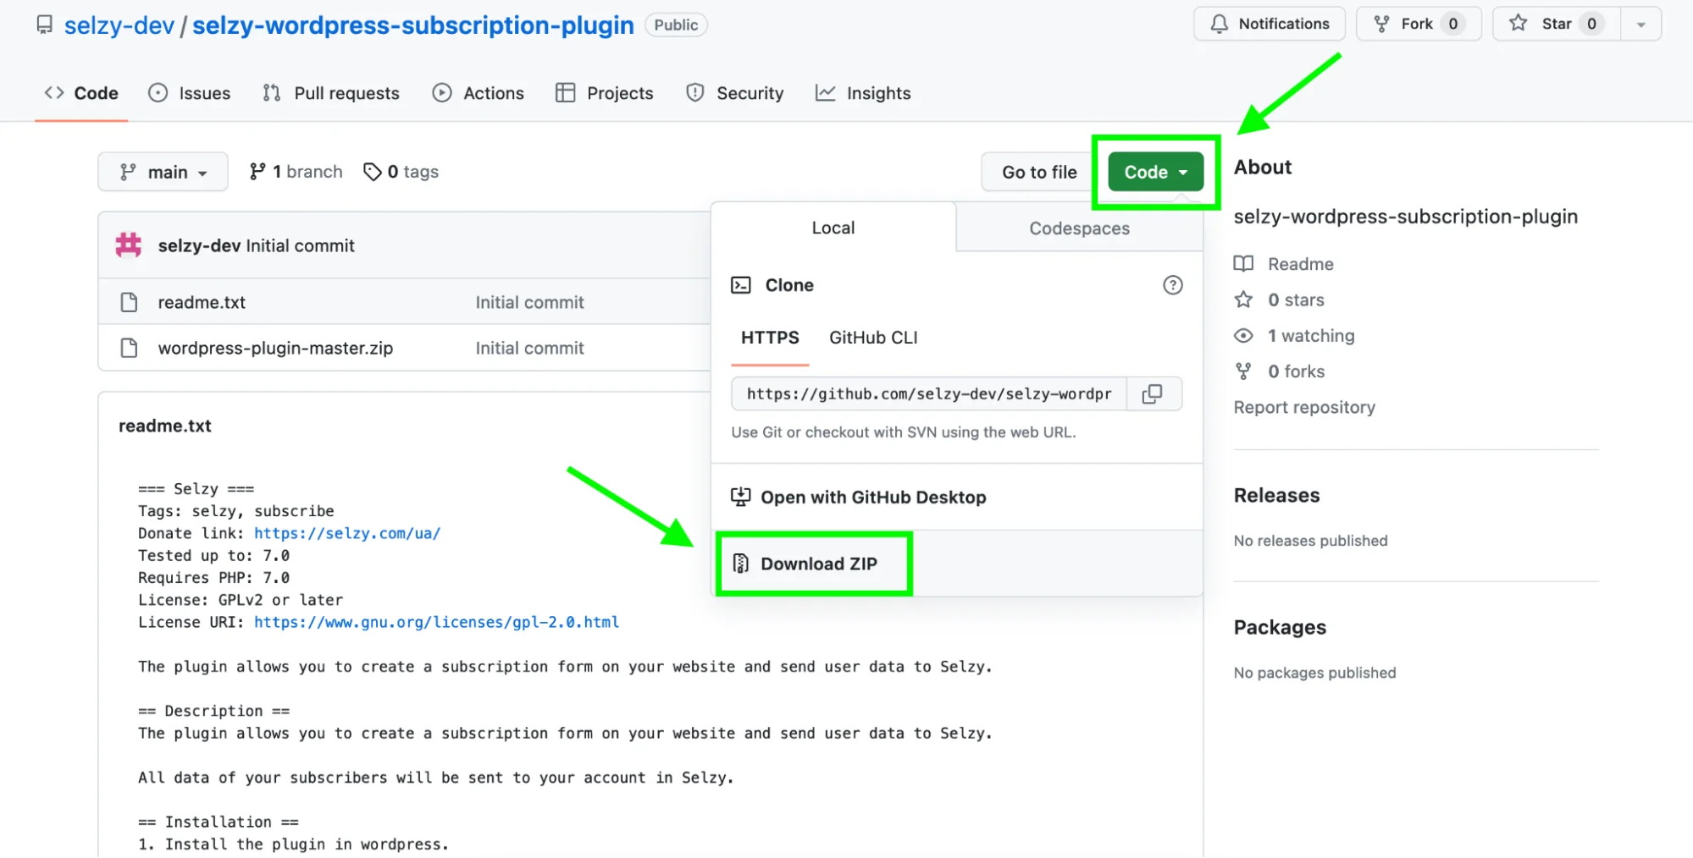The width and height of the screenshot is (1693, 858).
Task: Open the green Code dropdown
Action: point(1154,172)
